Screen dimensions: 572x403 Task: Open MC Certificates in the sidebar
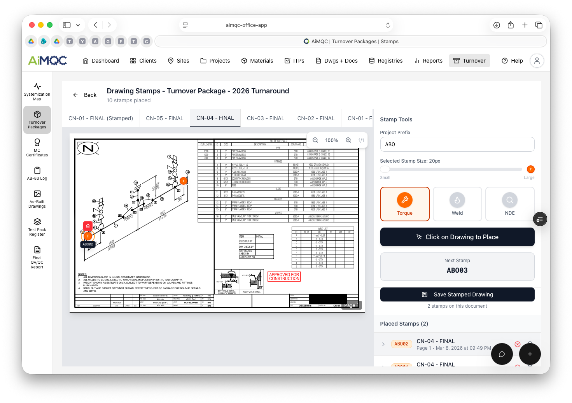pos(37,148)
